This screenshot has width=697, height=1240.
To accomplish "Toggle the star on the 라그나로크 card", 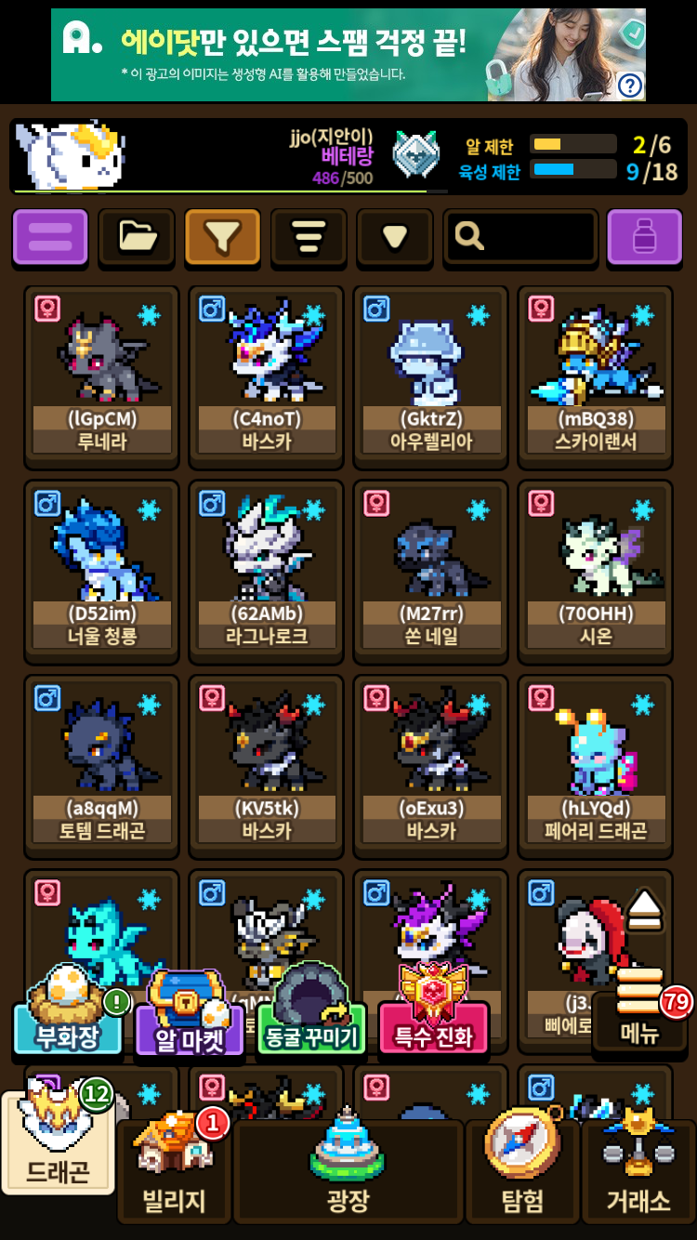I will click(x=314, y=510).
